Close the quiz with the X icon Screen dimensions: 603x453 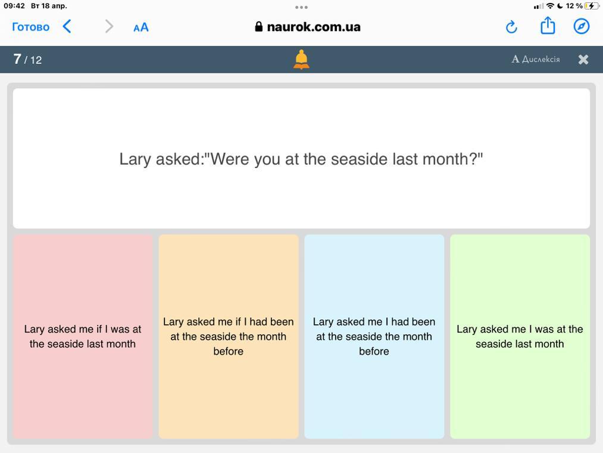tap(583, 59)
